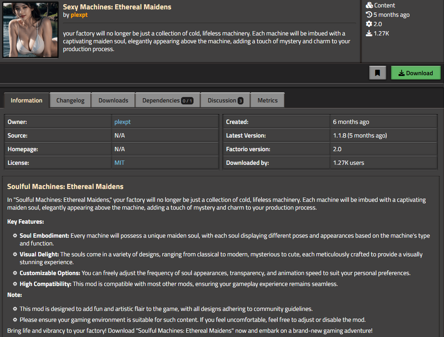
Task: Click the 5 months ago updated text
Action: [x=391, y=15]
